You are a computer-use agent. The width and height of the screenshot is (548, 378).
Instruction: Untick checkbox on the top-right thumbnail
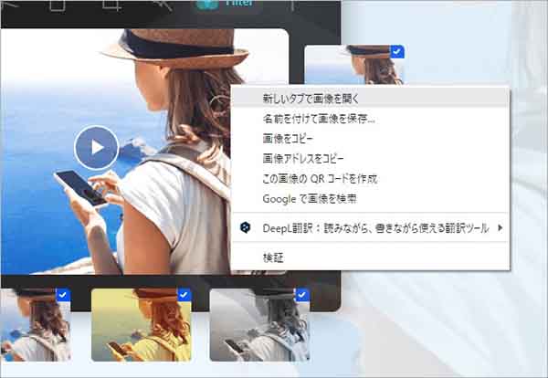point(397,52)
